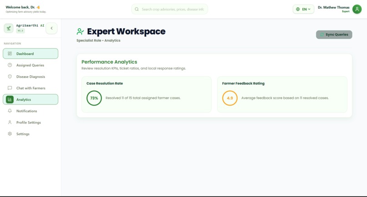The height and width of the screenshot is (197, 367).
Task: Click the Profile Settings person icon
Action: point(10,122)
